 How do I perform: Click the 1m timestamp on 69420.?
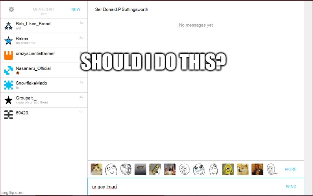click(x=81, y=112)
